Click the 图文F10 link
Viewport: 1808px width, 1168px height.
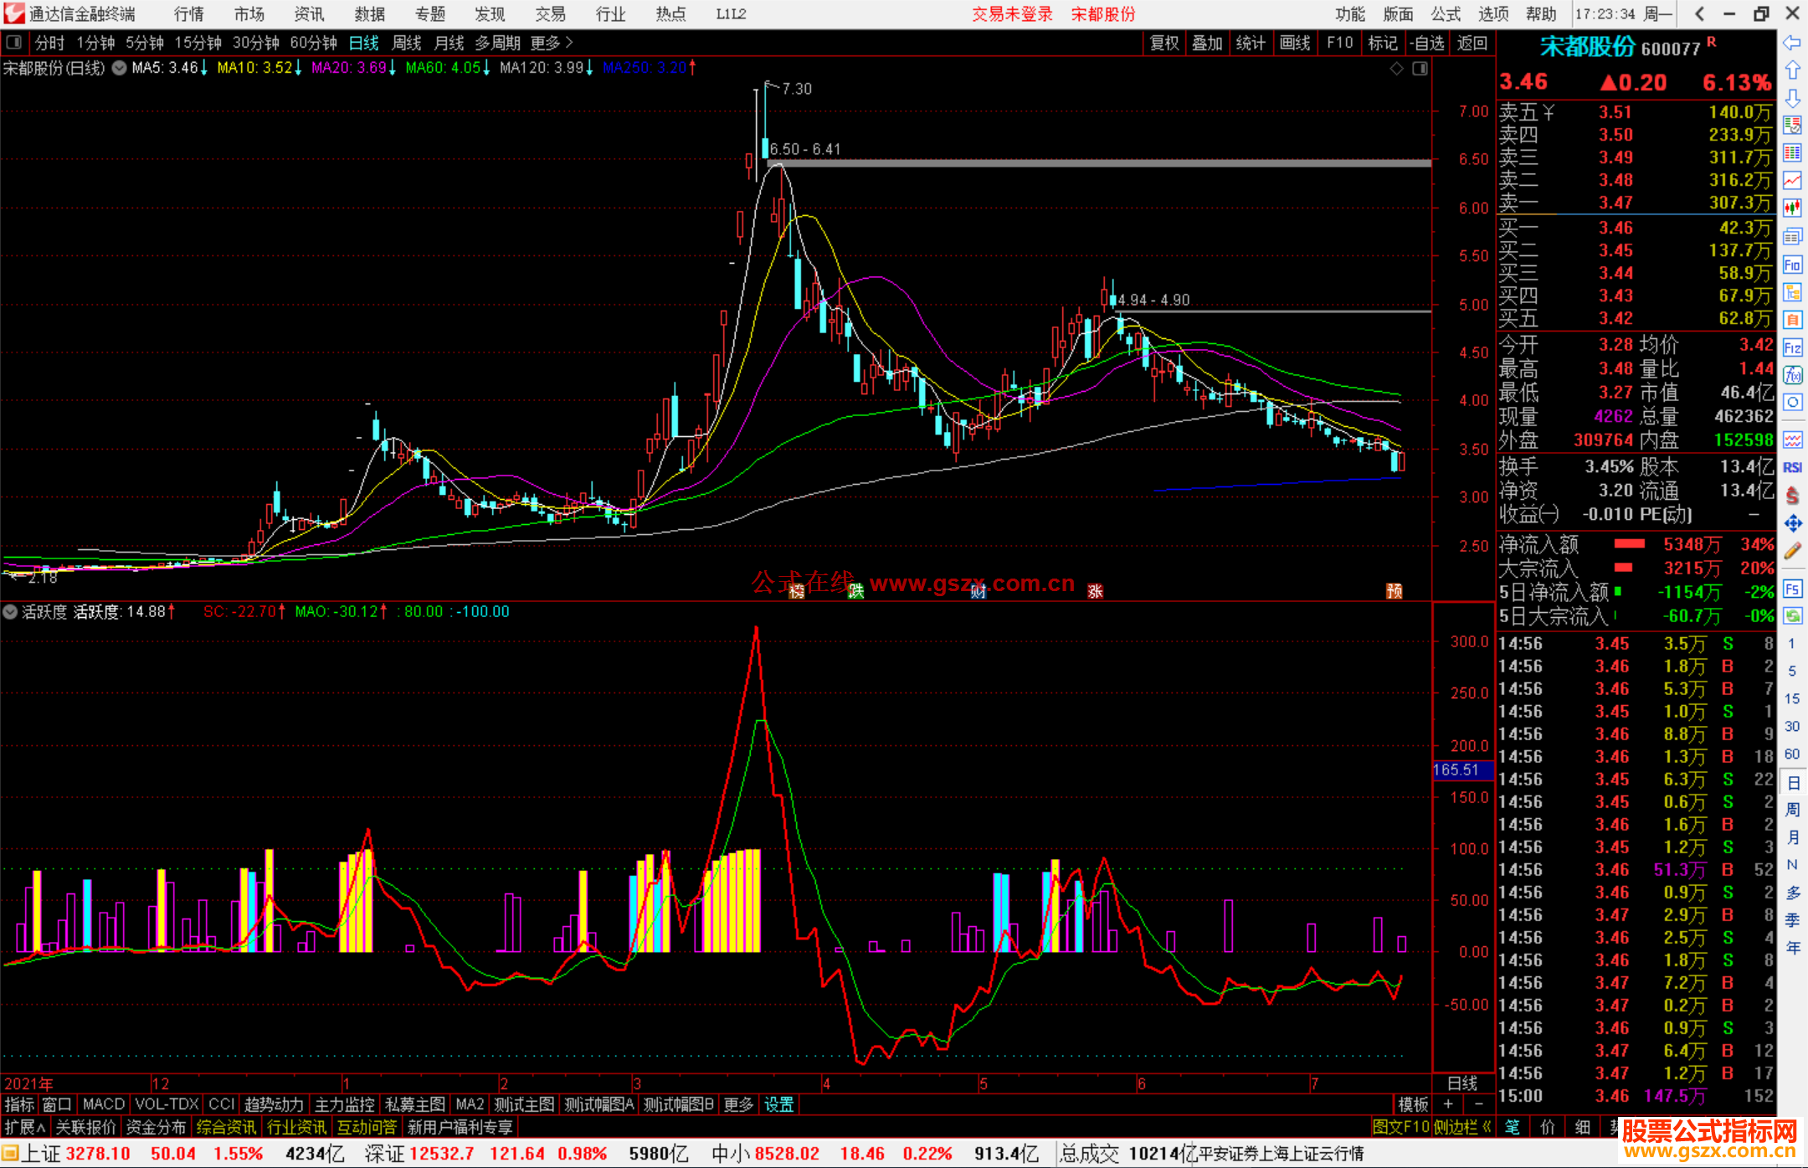(x=1400, y=1127)
